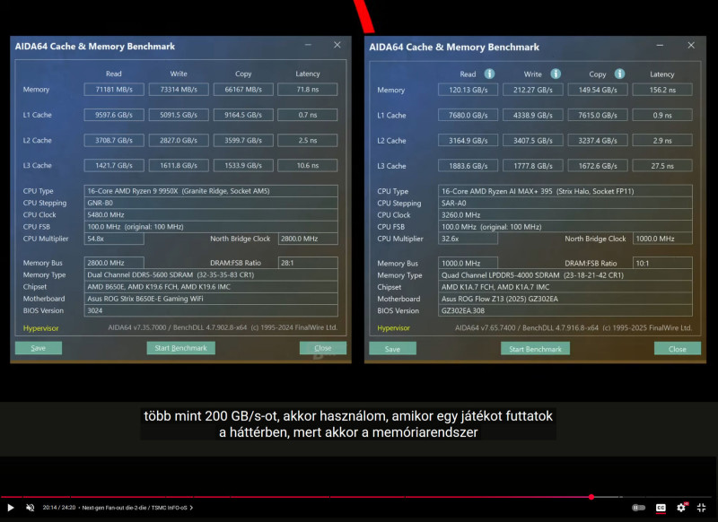Toggle the autoplay switch in the player bar

tap(638, 508)
